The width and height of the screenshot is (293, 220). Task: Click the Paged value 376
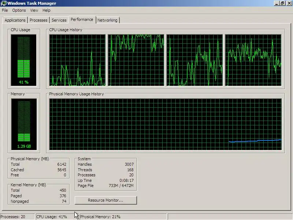63,196
